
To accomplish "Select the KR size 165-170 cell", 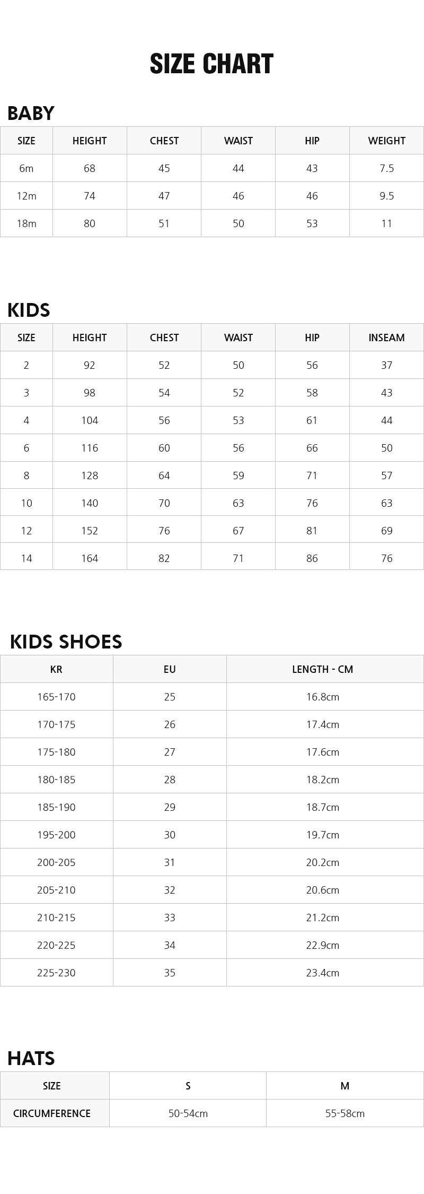I will coord(56,697).
